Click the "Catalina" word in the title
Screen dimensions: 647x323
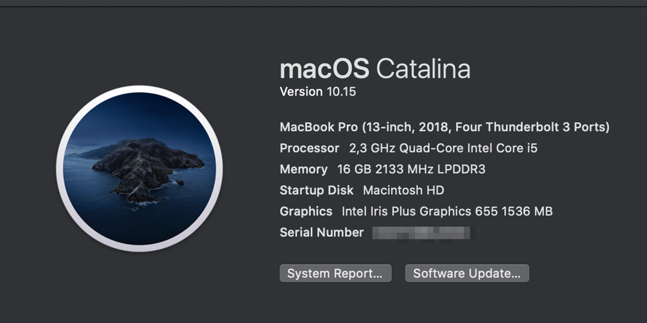[423, 69]
